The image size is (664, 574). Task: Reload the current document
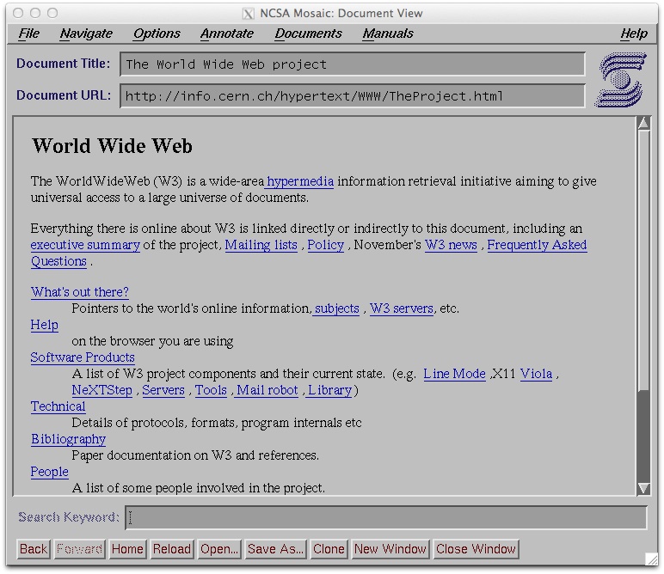point(172,549)
